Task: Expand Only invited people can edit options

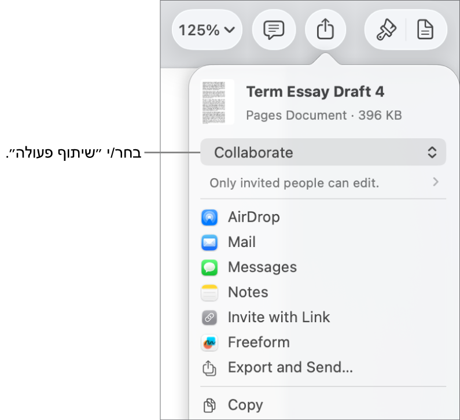Action: pyautogui.click(x=323, y=183)
